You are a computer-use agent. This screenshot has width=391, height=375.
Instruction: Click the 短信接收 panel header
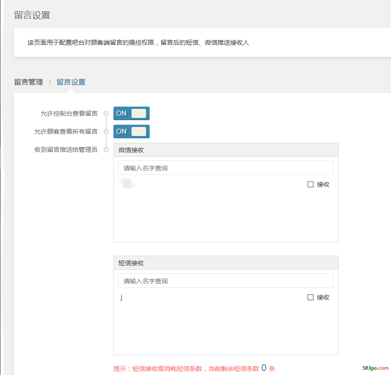[226, 263]
